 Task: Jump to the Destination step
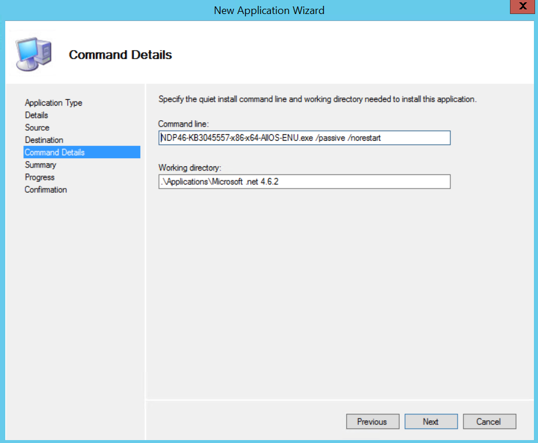click(x=44, y=140)
